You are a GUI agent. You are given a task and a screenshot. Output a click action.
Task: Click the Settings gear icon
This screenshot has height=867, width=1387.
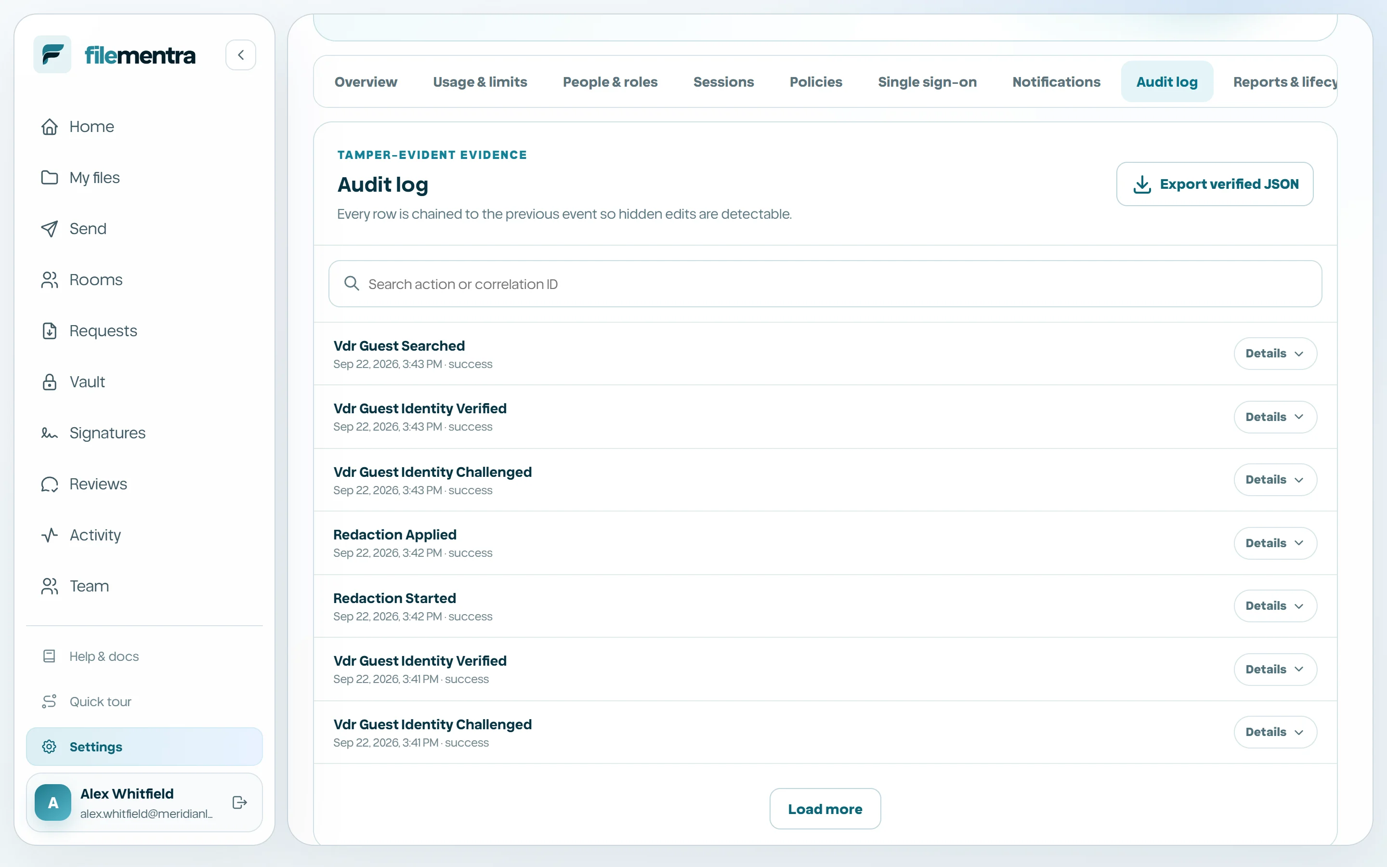click(x=49, y=747)
